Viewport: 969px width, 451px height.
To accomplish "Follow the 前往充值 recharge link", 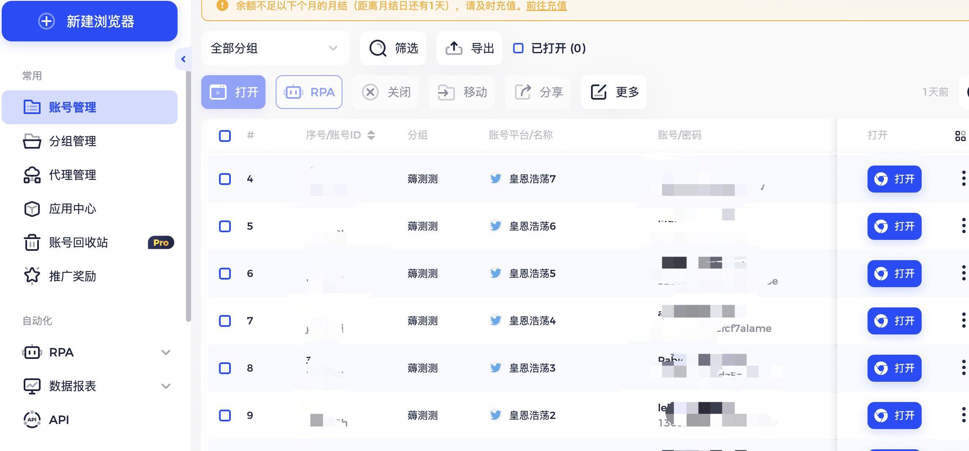I will pos(546,6).
